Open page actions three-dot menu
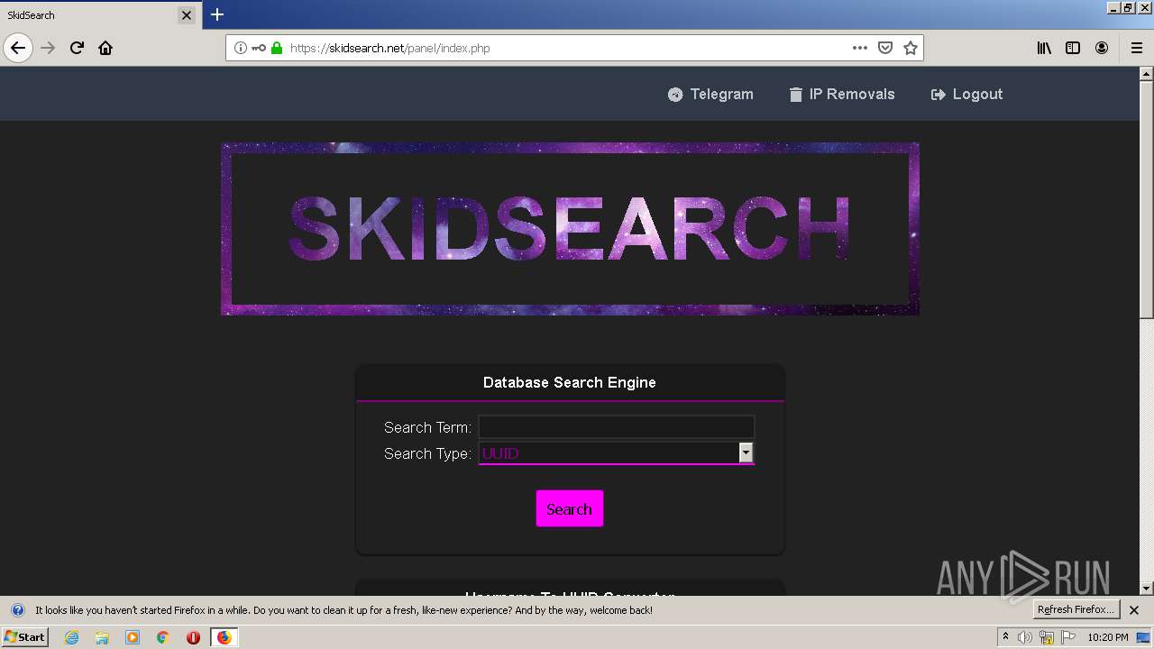 [860, 48]
